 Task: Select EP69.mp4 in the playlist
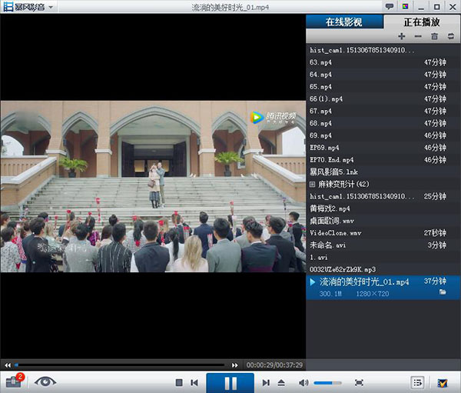pos(382,148)
